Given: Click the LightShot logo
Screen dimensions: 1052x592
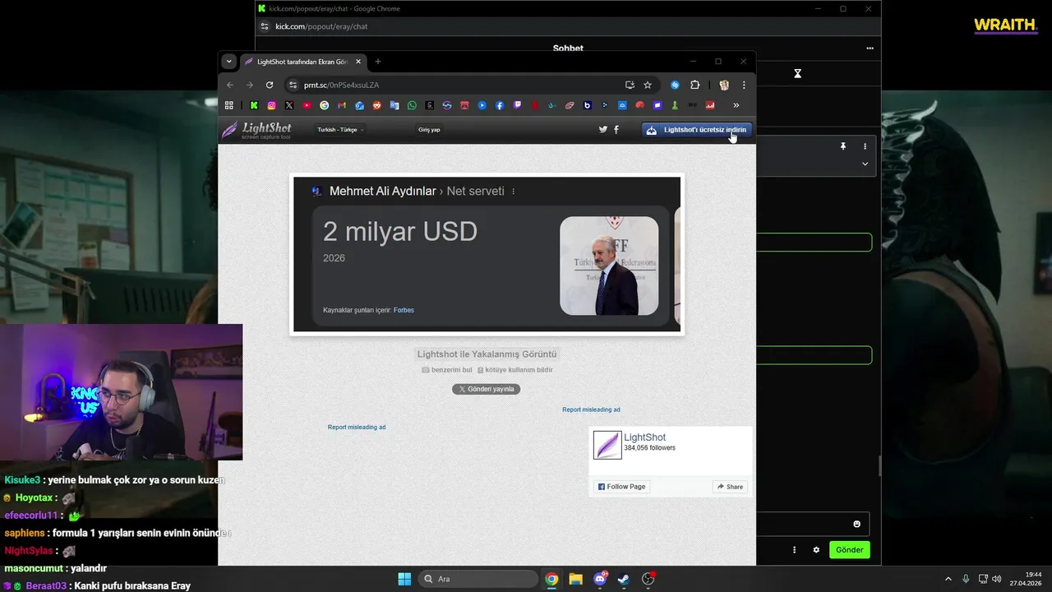Looking at the screenshot, I should tap(256, 130).
